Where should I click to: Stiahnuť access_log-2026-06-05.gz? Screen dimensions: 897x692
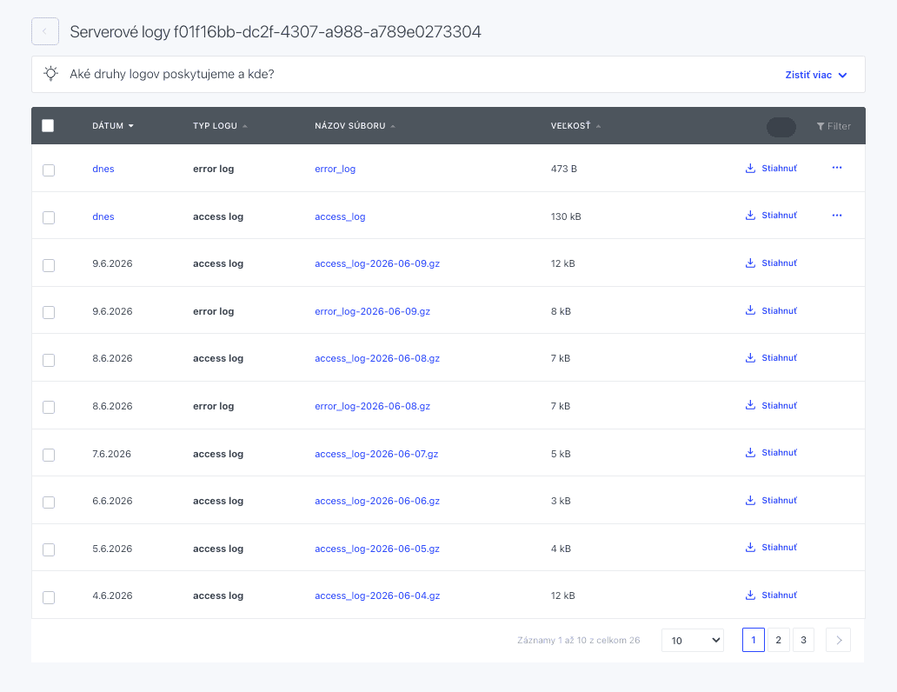click(x=771, y=547)
